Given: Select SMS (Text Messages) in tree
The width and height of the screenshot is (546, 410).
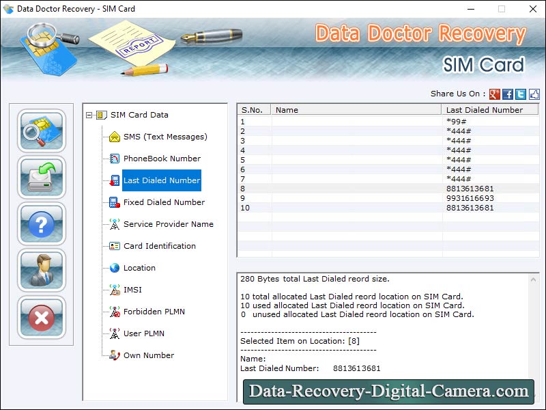Looking at the screenshot, I should click(x=164, y=137).
